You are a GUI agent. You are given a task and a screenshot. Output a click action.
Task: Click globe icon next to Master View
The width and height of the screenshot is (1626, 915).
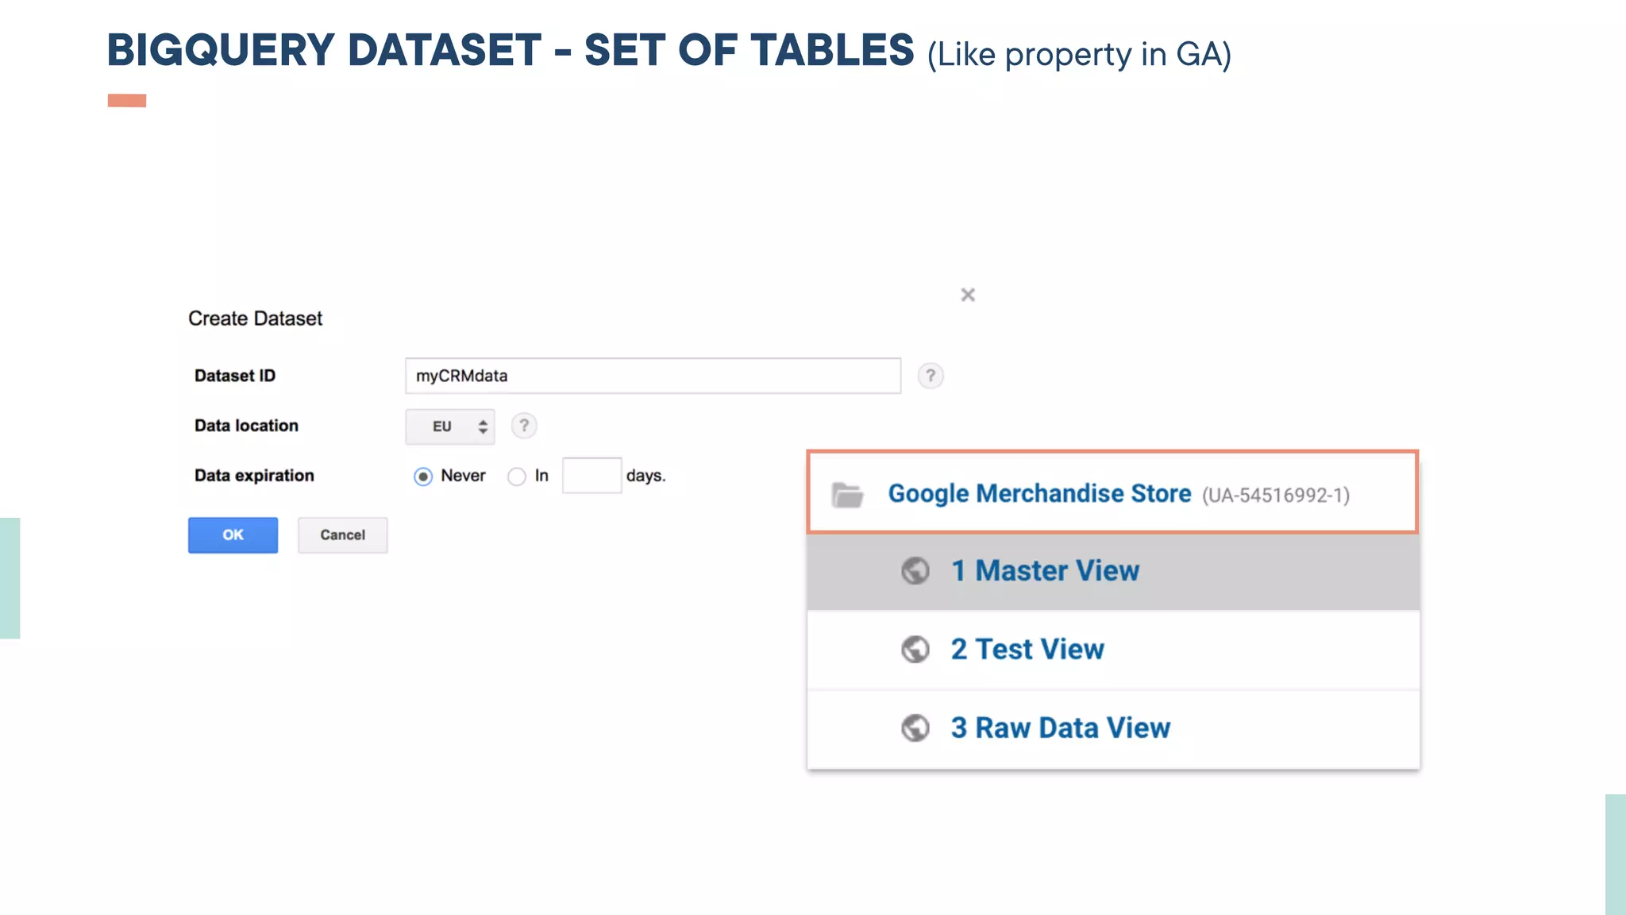pos(915,570)
